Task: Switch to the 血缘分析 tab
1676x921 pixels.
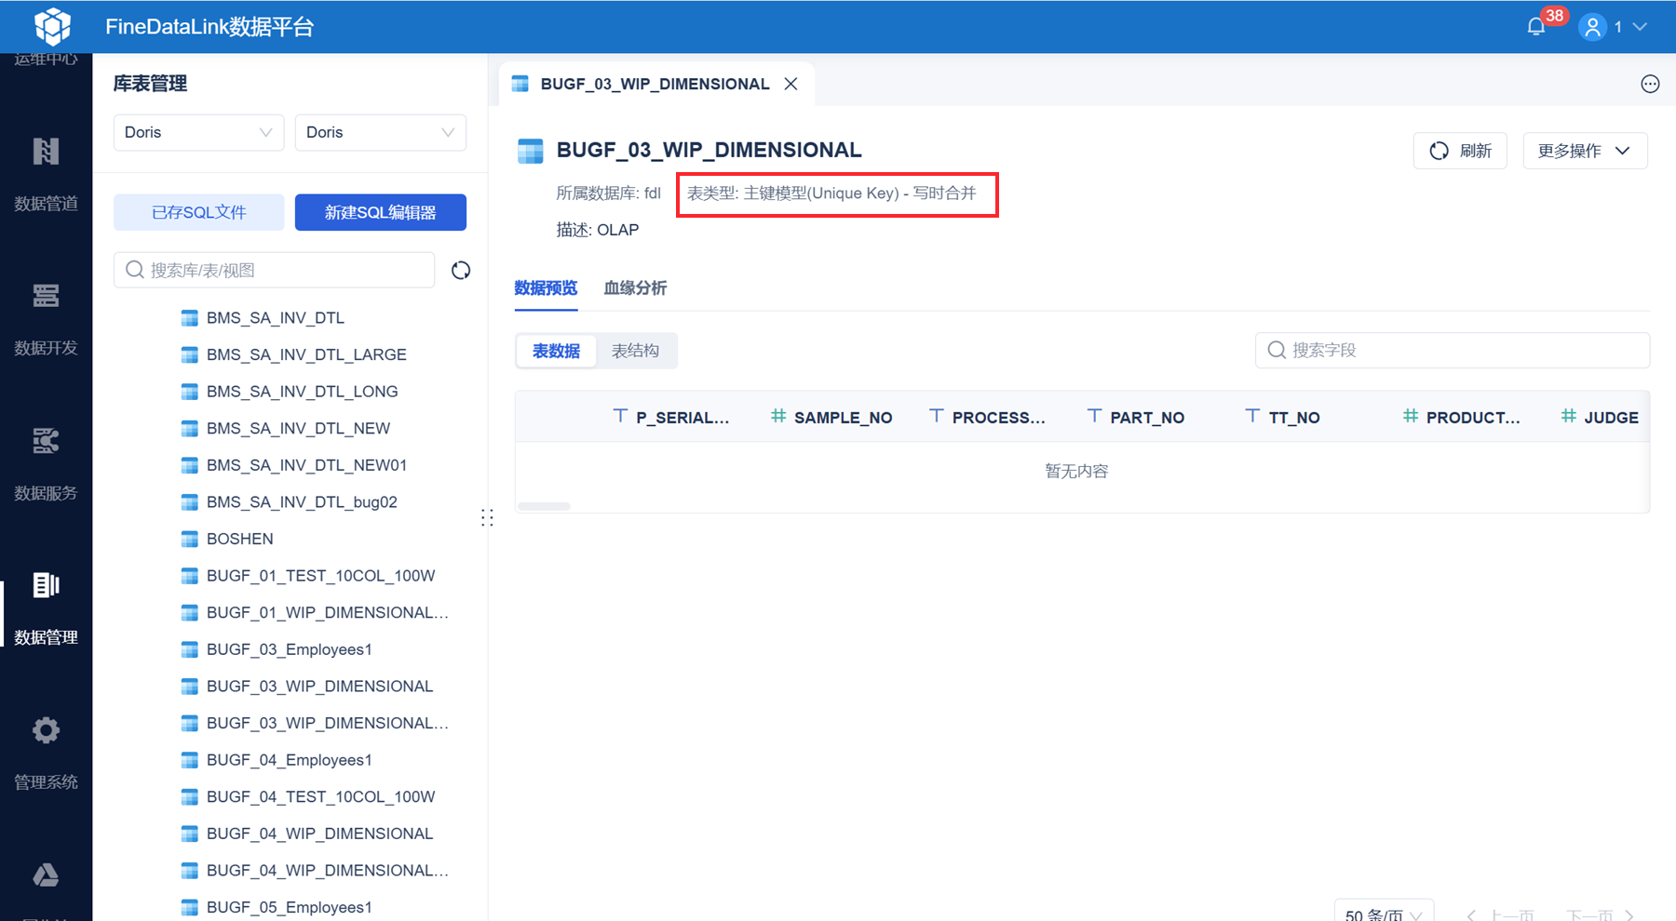Action: [x=635, y=288]
